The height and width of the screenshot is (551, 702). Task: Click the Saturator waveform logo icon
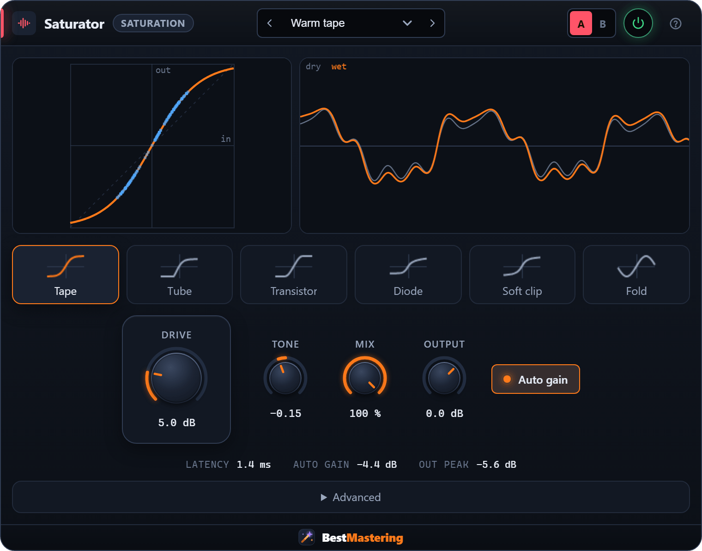[24, 23]
